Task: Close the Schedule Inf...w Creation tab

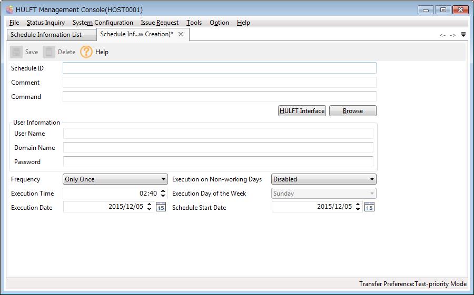Action: click(181, 34)
